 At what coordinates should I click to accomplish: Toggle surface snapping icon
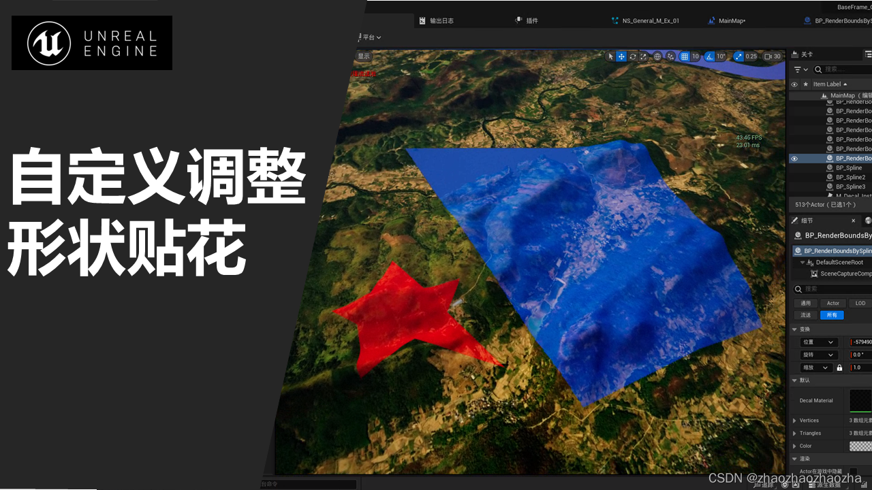(671, 56)
